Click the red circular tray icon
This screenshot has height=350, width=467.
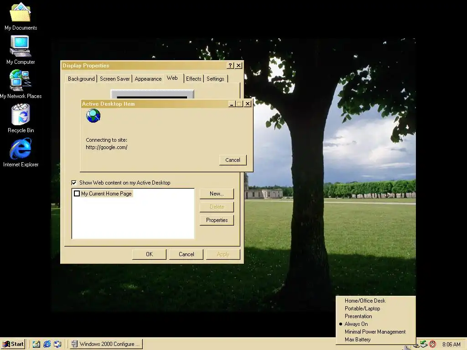432,345
